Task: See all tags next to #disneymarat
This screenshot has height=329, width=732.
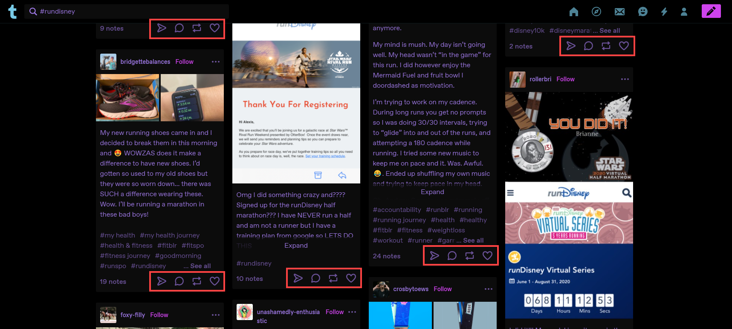Action: point(610,31)
